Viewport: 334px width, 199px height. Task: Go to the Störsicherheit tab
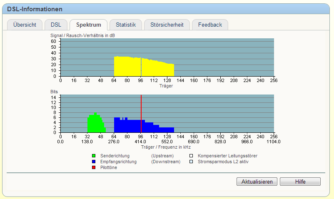pyautogui.click(x=167, y=25)
